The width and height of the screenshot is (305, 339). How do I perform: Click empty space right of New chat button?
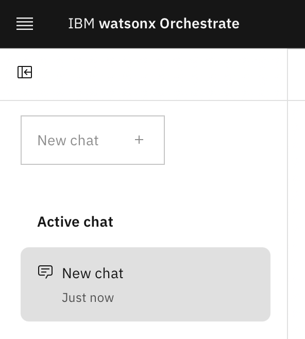[x=225, y=140]
